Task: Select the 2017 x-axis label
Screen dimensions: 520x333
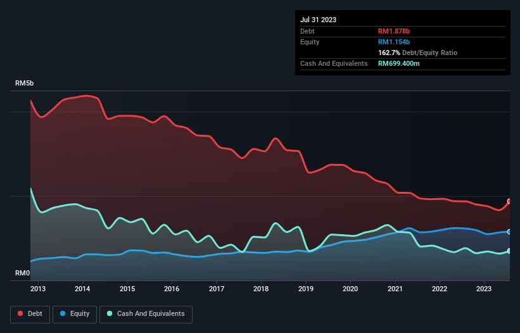Action: point(217,289)
